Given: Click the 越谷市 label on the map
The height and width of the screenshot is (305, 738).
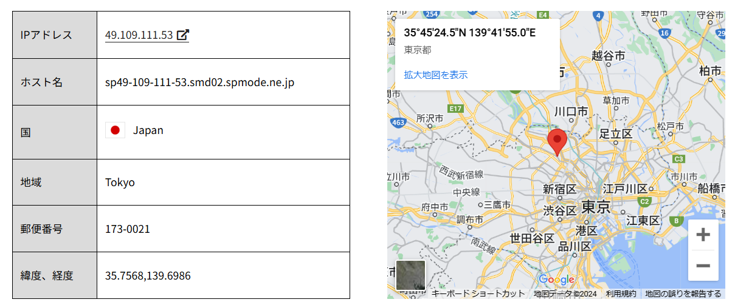Looking at the screenshot, I should [x=609, y=56].
